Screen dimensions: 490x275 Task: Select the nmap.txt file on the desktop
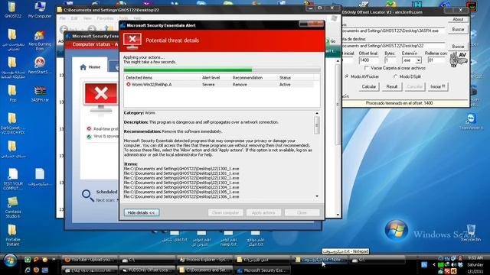(228, 239)
